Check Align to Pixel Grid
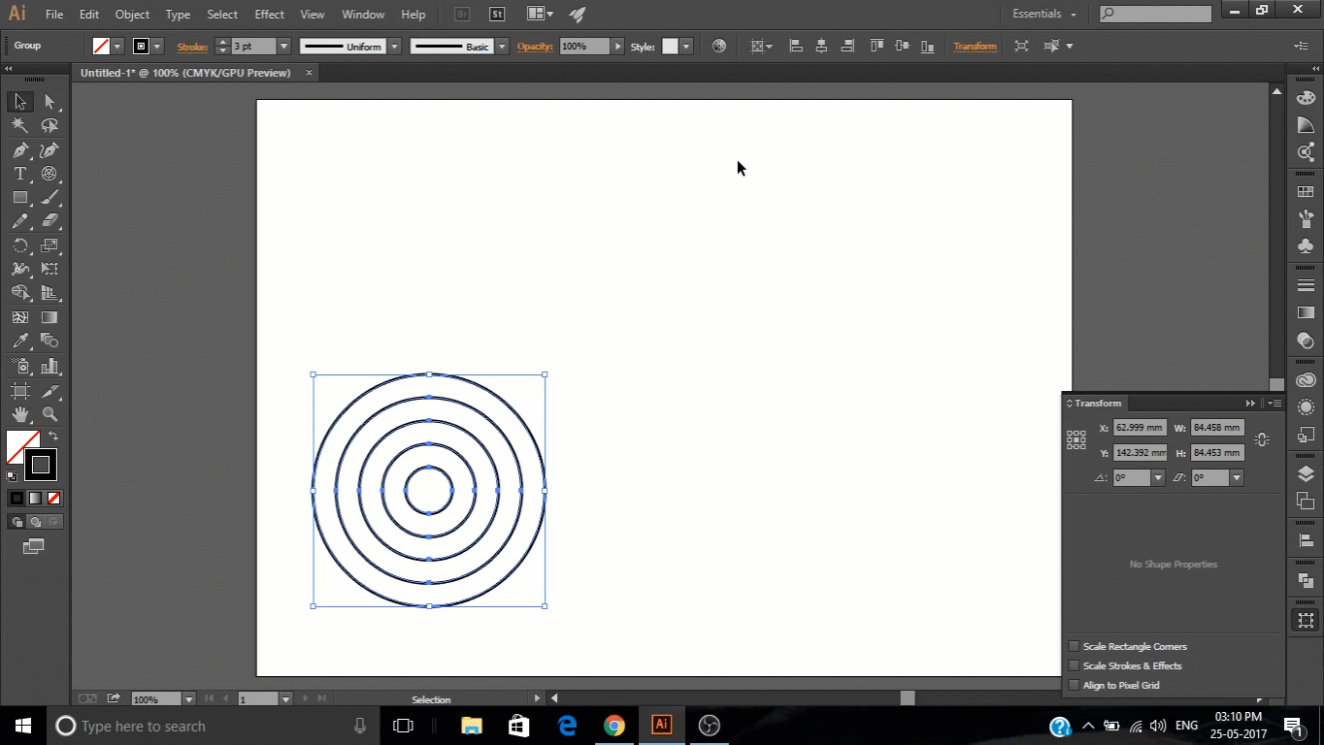This screenshot has width=1324, height=745. point(1074,685)
